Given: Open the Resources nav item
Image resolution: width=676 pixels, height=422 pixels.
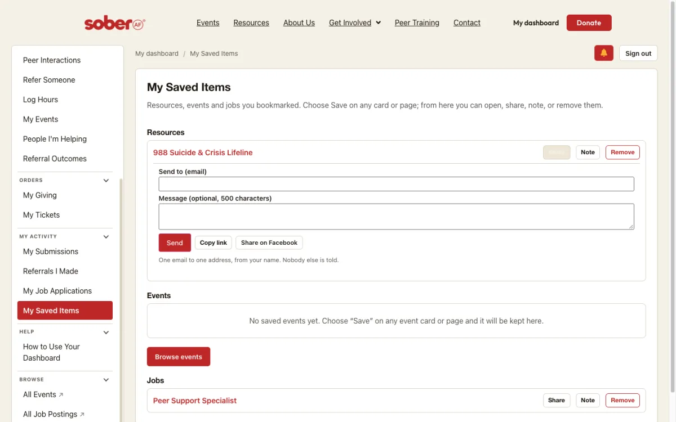Looking at the screenshot, I should point(251,23).
